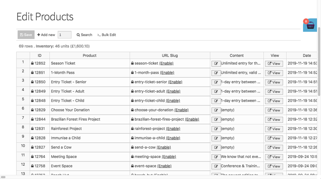Click the Product column header

click(x=90, y=55)
